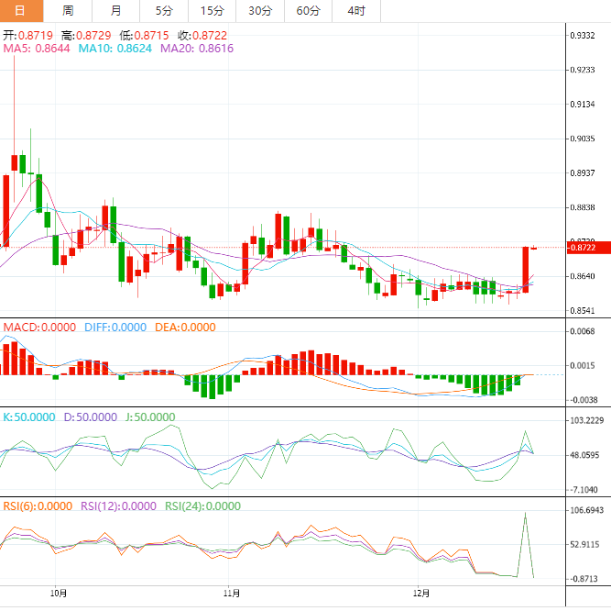Screen dimensions: 611x611
Task: Click the 10月 date axis label
Action: 59,594
